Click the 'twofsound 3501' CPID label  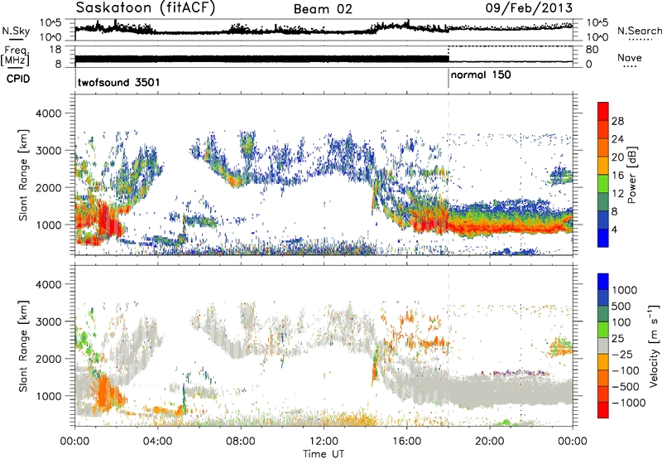point(118,82)
